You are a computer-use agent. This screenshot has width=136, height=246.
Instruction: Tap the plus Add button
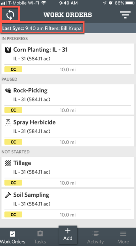[x=68, y=235]
